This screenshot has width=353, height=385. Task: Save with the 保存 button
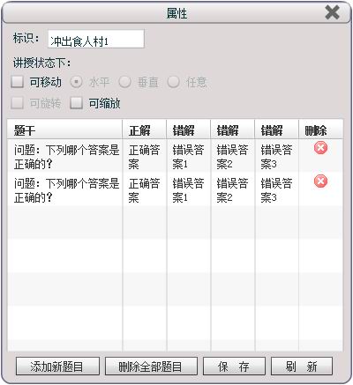tap(234, 366)
